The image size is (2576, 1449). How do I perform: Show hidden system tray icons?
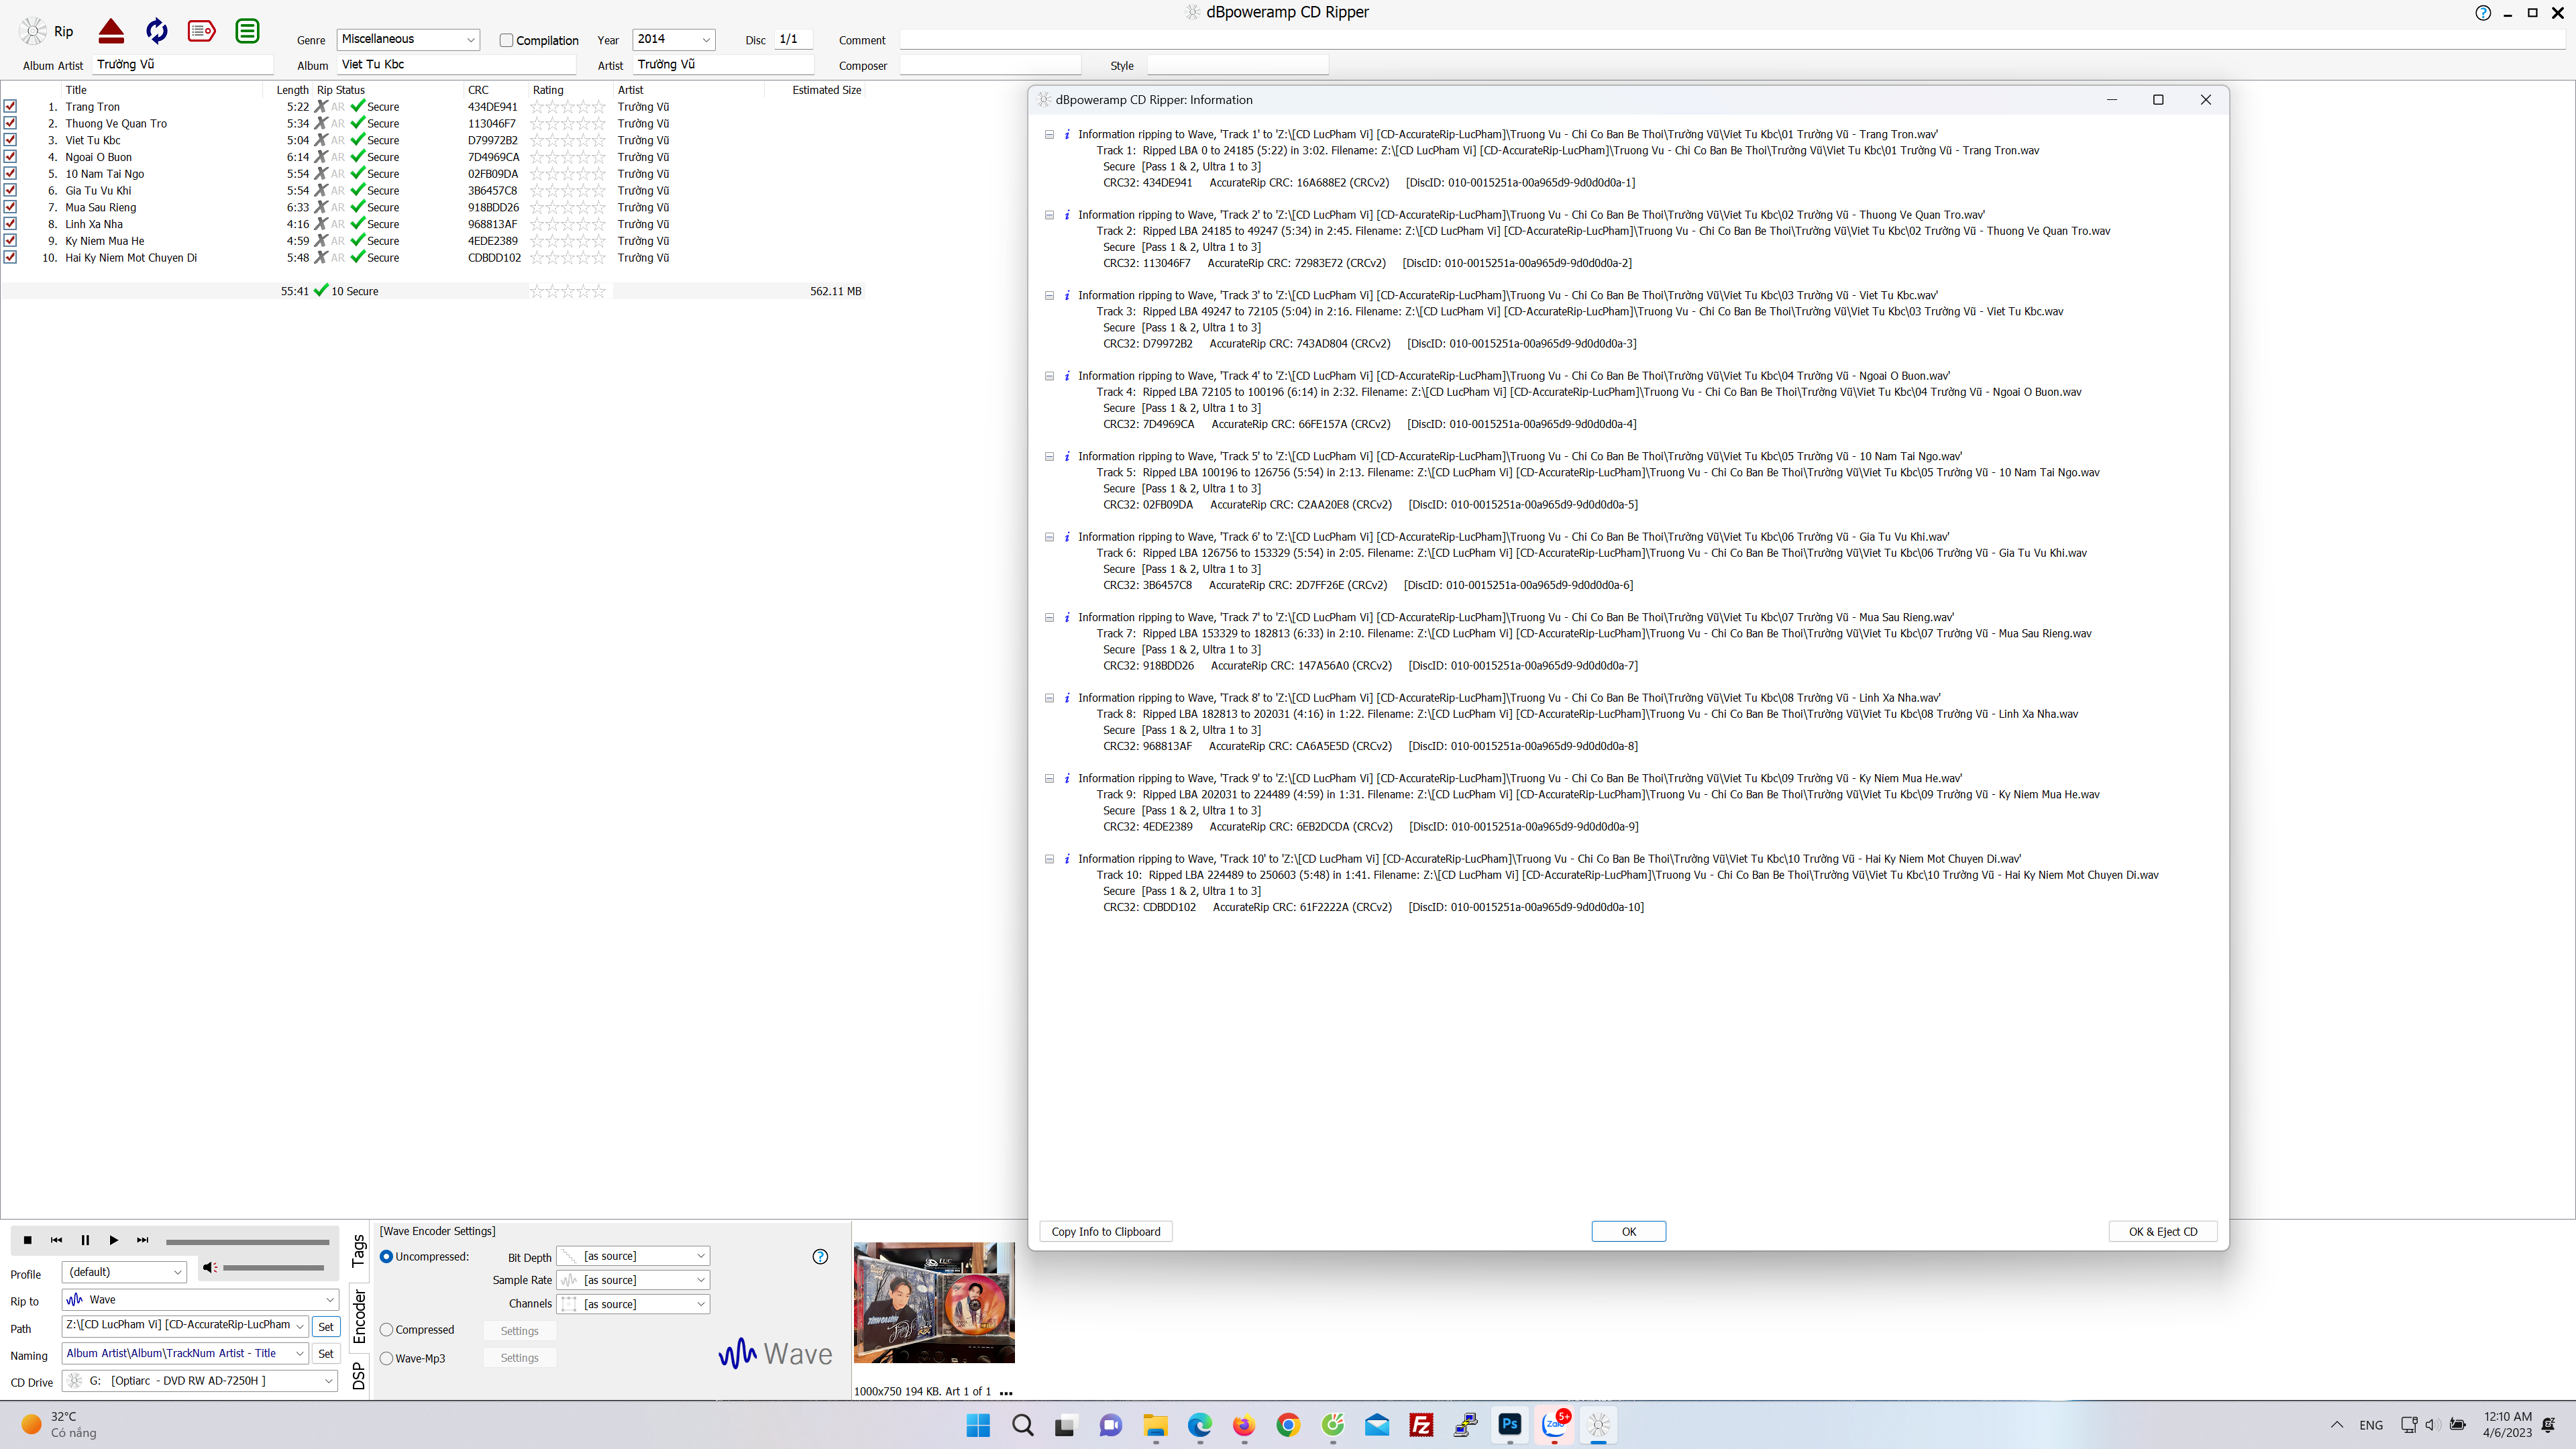(x=2337, y=1425)
